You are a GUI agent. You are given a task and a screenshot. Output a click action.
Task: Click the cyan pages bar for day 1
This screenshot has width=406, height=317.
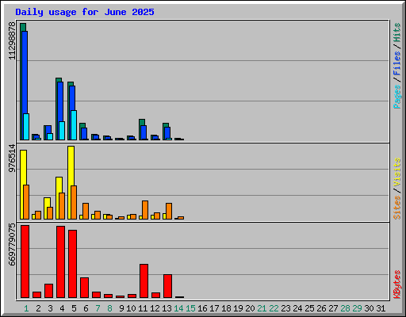click(26, 127)
